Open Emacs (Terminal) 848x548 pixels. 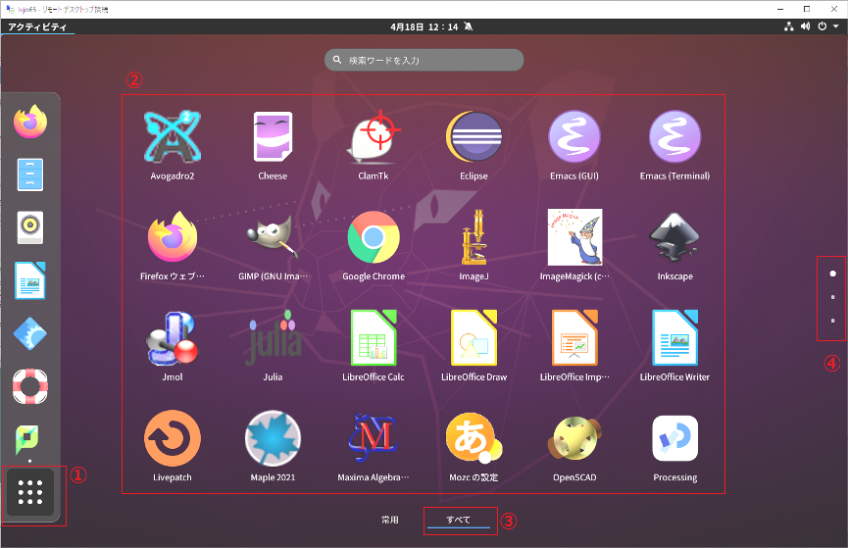674,137
